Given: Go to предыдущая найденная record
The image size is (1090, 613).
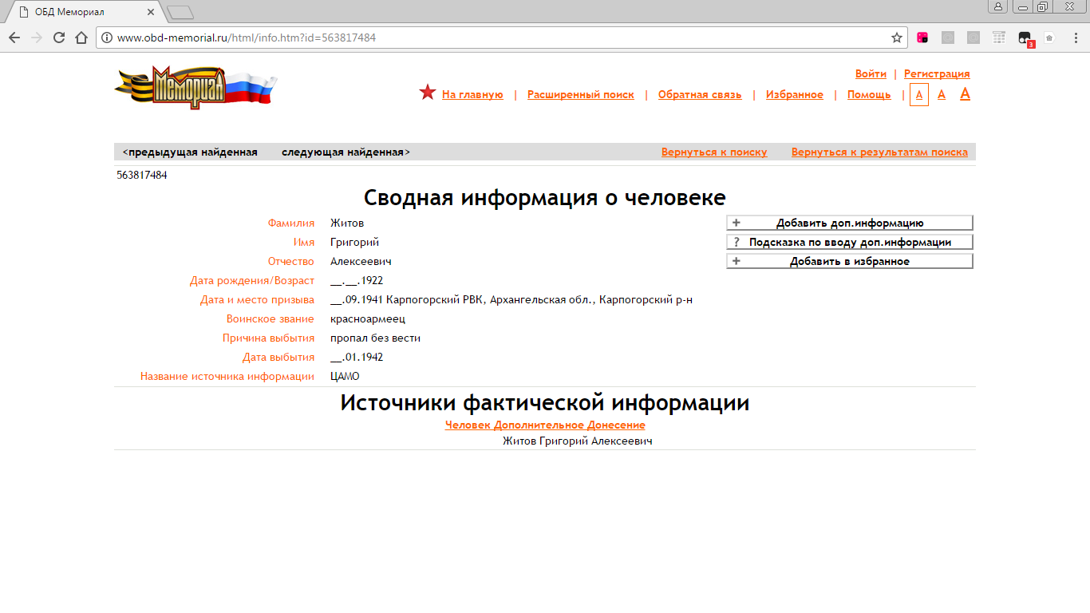Looking at the screenshot, I should (x=190, y=152).
